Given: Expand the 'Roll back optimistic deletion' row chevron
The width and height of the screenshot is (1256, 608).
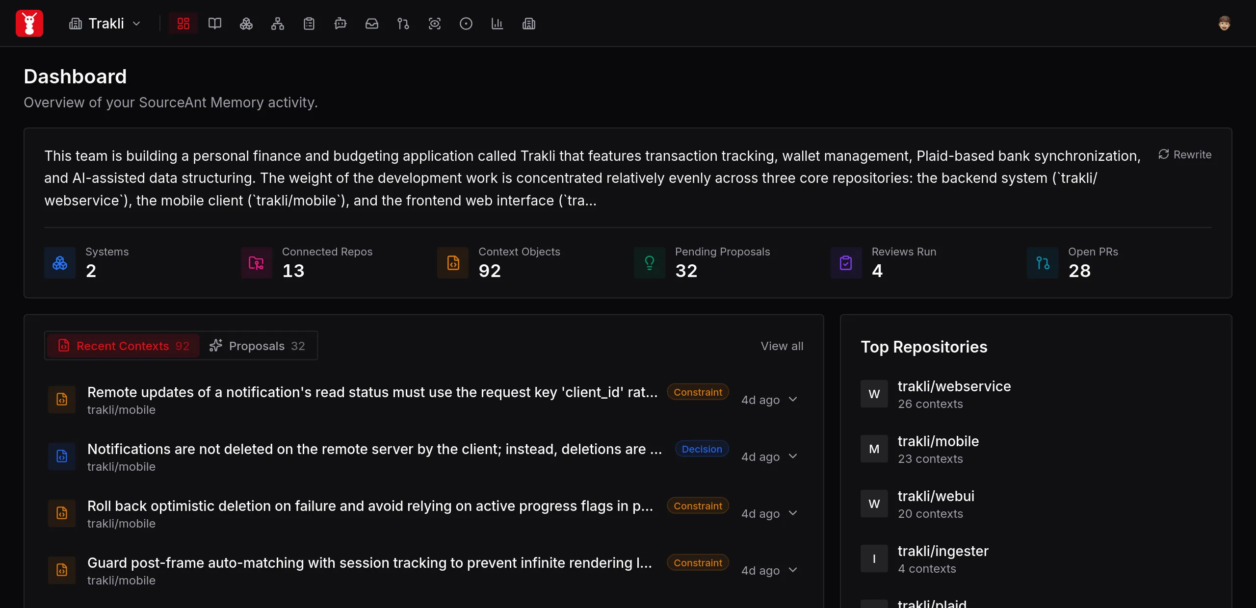Looking at the screenshot, I should click(793, 513).
